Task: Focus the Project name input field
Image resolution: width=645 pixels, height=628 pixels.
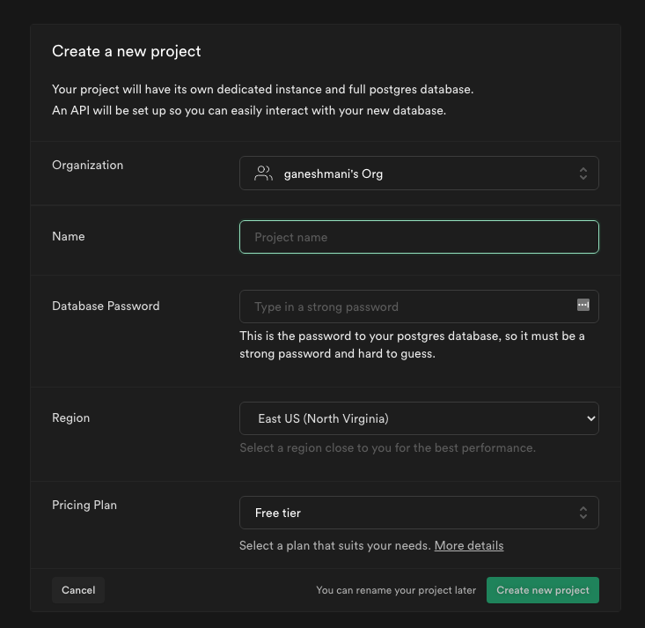Action: tap(419, 237)
